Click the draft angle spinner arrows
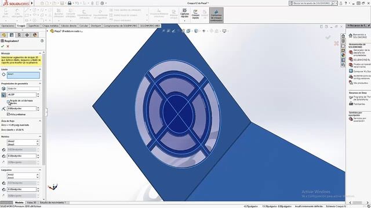371x208 pixels. pyautogui.click(x=38, y=95)
